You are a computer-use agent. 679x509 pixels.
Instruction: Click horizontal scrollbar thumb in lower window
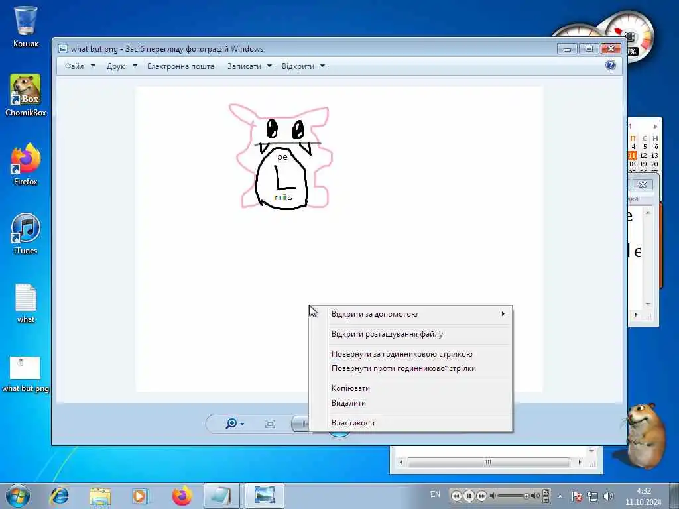pos(489,462)
